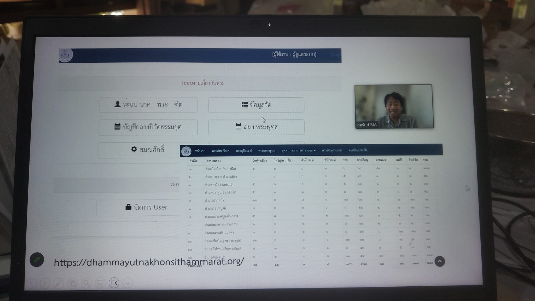Click the faded pen tool in bottom toolbar
The height and width of the screenshot is (301, 535).
coord(59,283)
